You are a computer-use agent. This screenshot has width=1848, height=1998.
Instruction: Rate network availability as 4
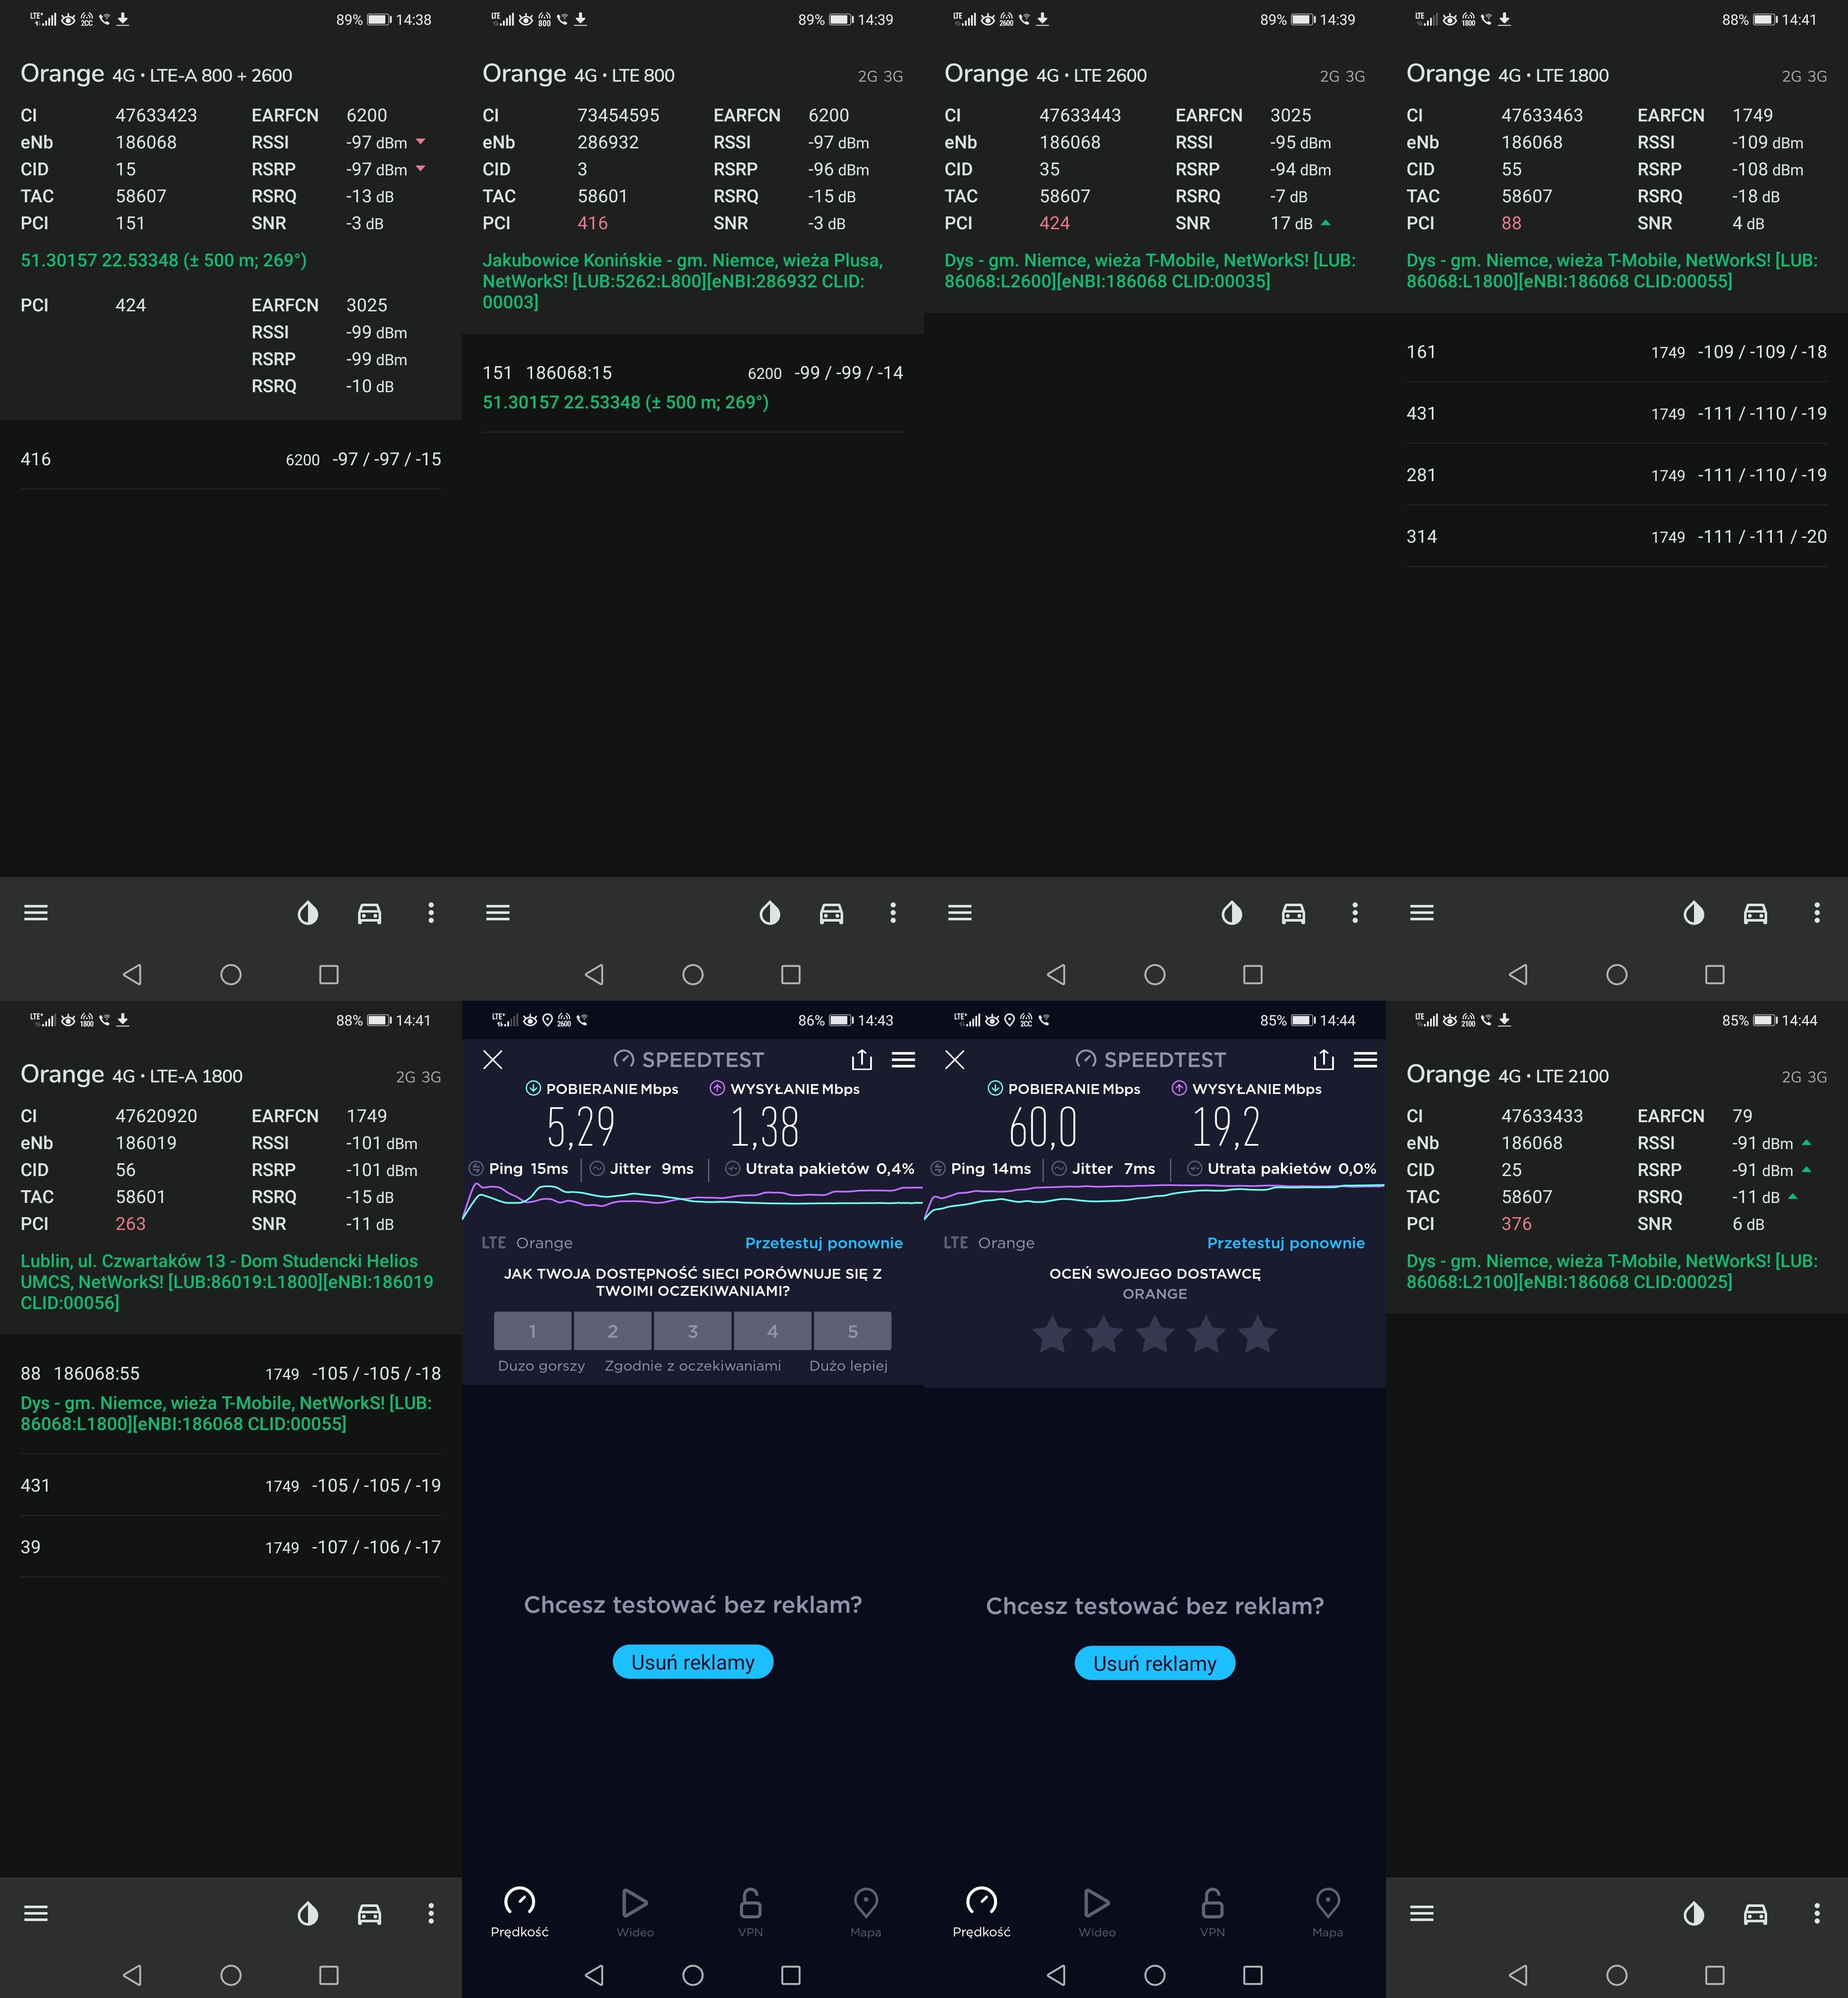(773, 1330)
